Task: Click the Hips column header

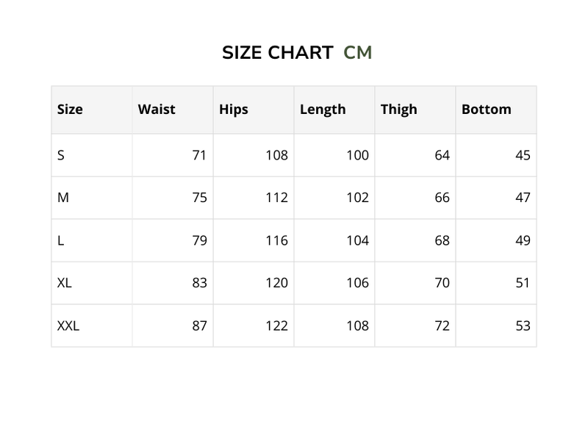Action: click(x=234, y=110)
